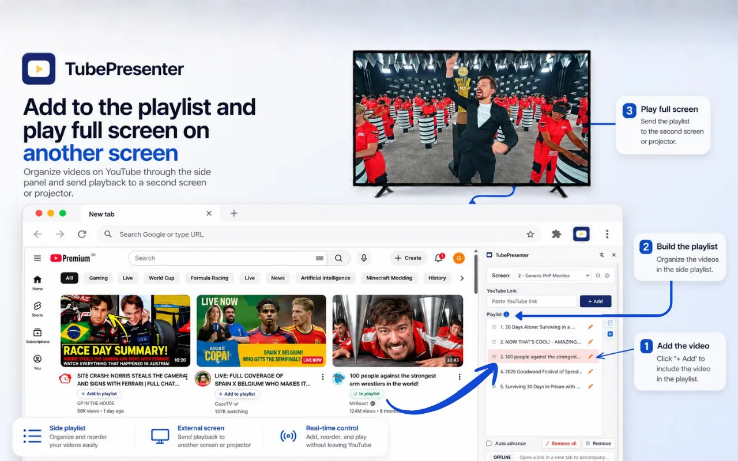Edit the 'NOW THAT'S COOL!' playlist entry
The width and height of the screenshot is (738, 461).
590,342
